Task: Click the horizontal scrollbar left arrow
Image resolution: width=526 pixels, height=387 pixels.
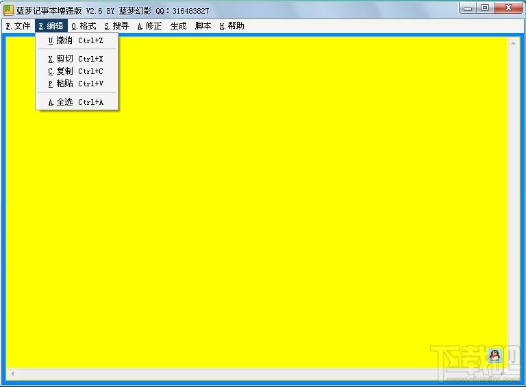Action: click(x=12, y=373)
